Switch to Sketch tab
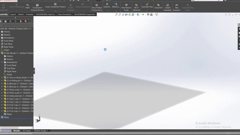Screen dimensions: 240x135 tap(21, 14)
